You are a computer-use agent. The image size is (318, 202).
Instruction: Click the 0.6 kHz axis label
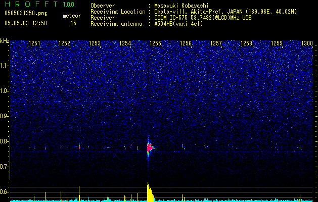pos(5,192)
